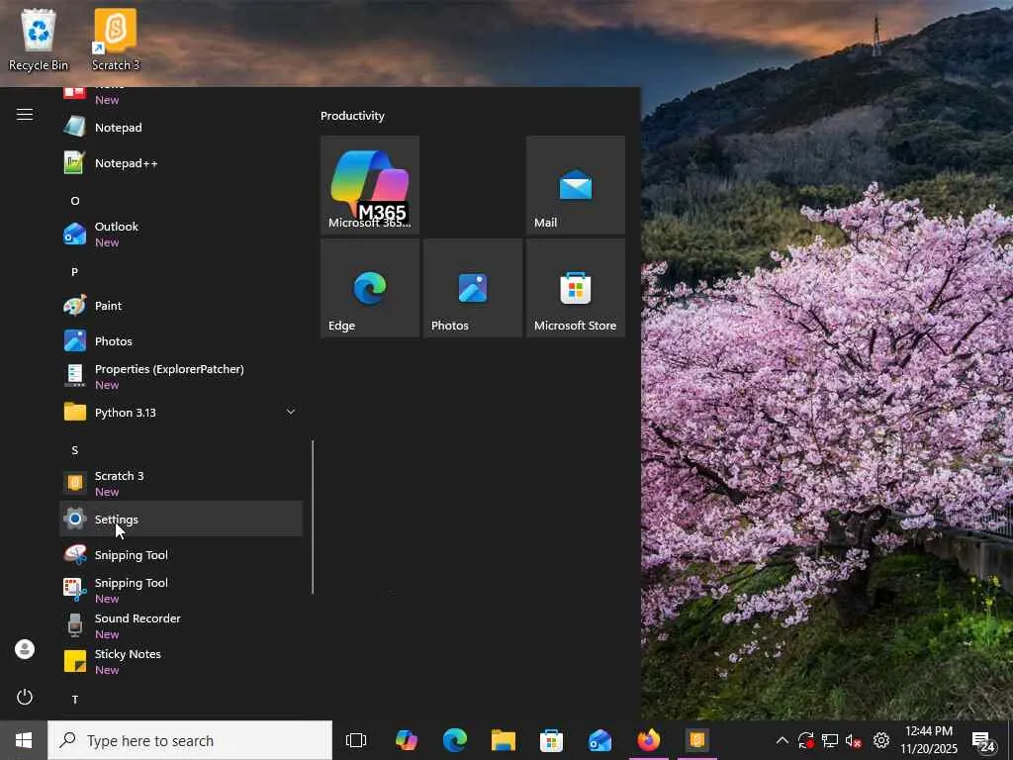Click the app list scrollbar

coord(313,517)
